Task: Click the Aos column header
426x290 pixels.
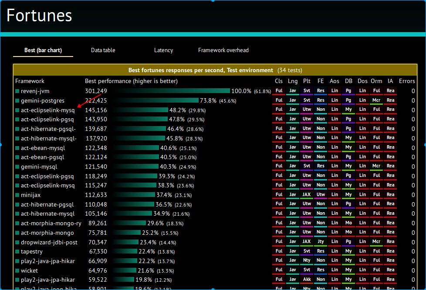Action: (335, 81)
